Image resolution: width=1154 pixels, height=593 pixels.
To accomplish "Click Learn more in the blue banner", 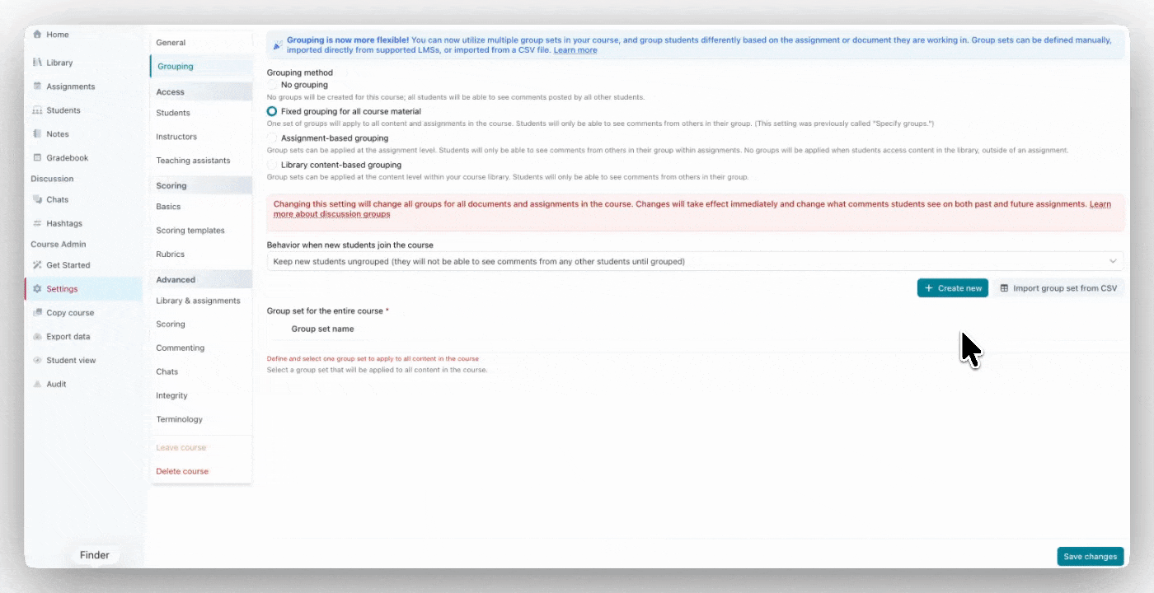I will click(575, 50).
